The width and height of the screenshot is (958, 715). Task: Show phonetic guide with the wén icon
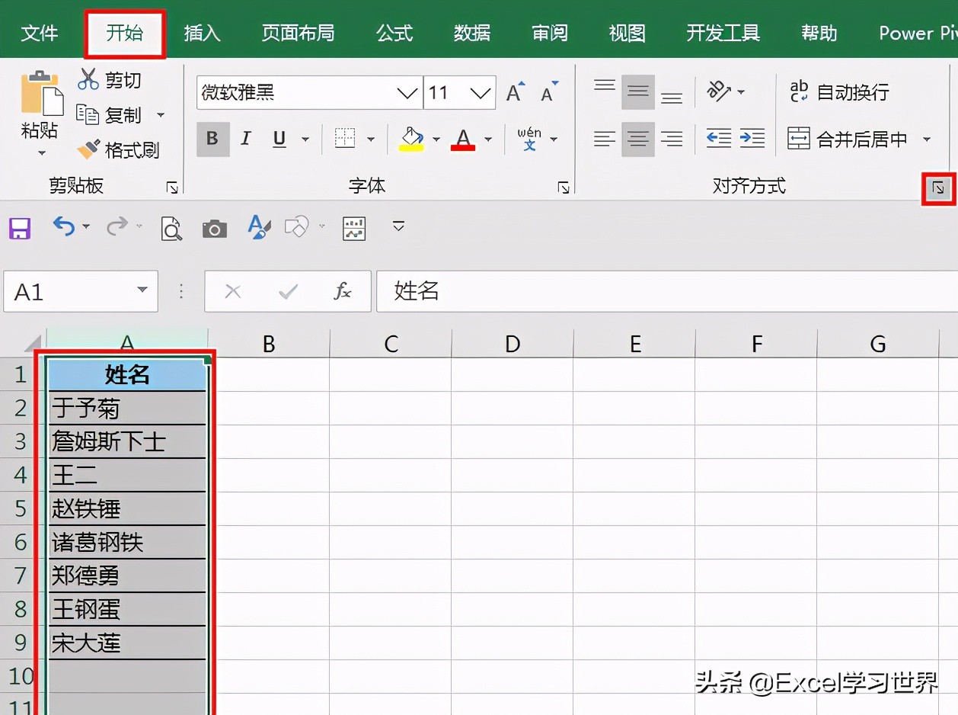tap(529, 139)
